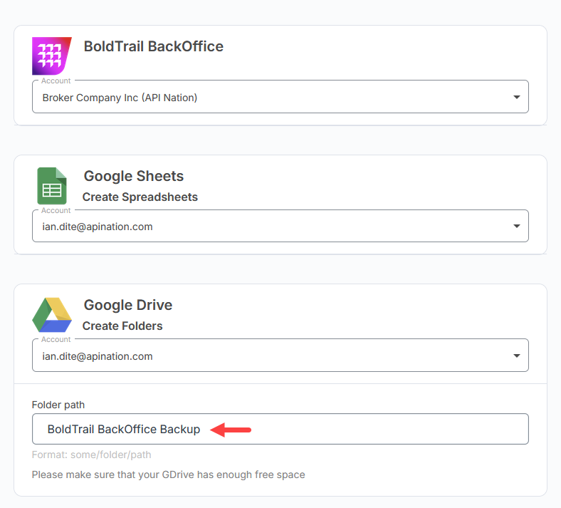Click the BoldTrail BackOffice Backup text
The width and height of the screenshot is (561, 508).
pyautogui.click(x=124, y=429)
